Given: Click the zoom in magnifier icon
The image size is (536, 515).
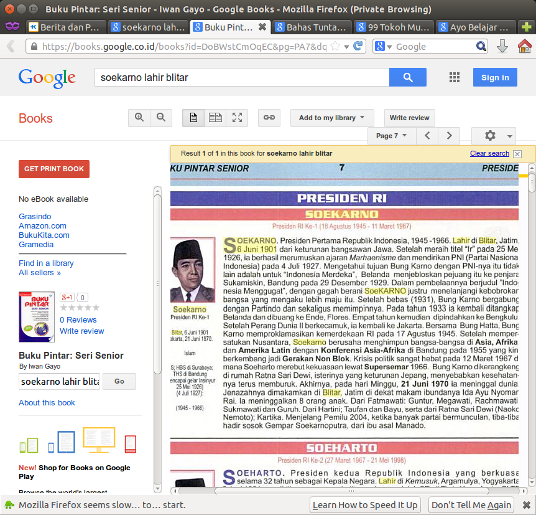Looking at the screenshot, I should coord(139,118).
